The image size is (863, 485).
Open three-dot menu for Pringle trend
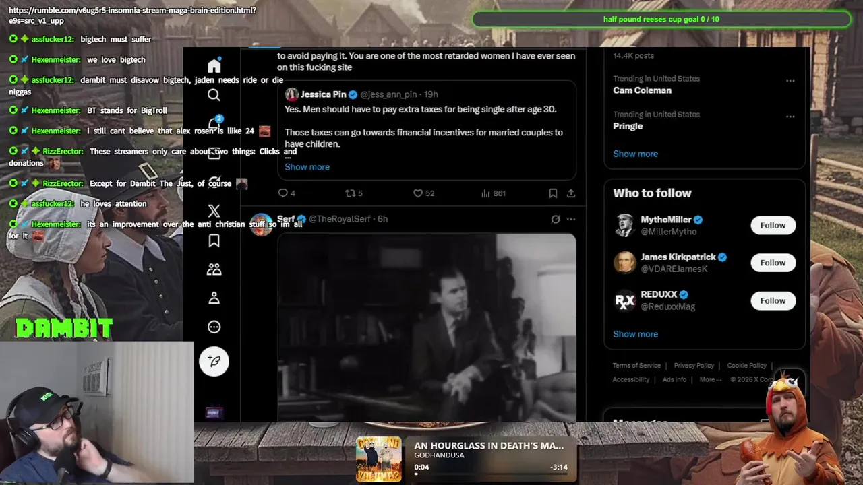[790, 116]
